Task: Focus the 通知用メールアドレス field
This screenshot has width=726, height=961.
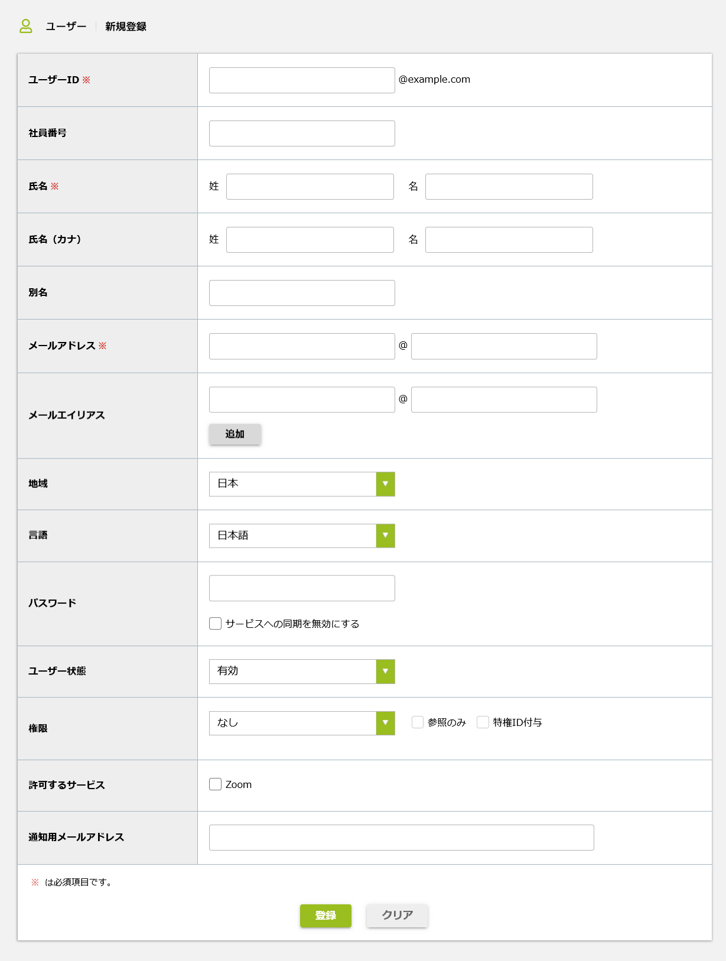Action: point(402,838)
